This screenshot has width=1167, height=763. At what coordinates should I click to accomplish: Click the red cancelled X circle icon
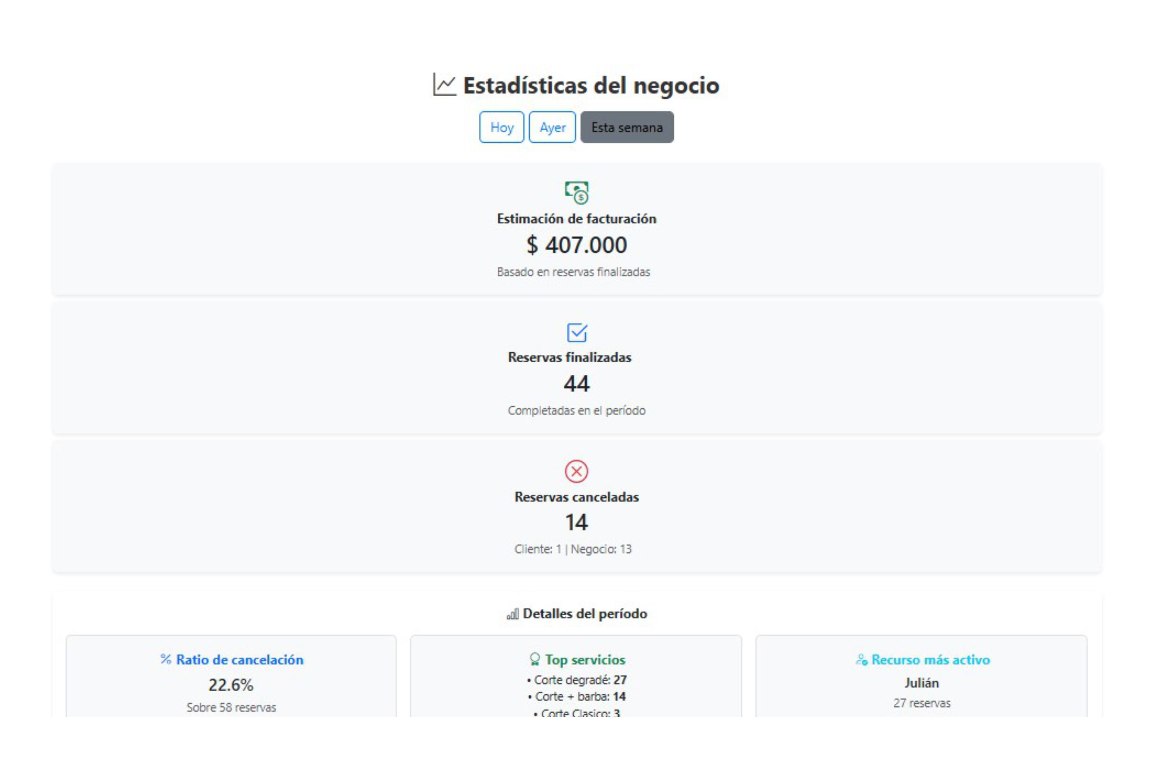click(576, 471)
